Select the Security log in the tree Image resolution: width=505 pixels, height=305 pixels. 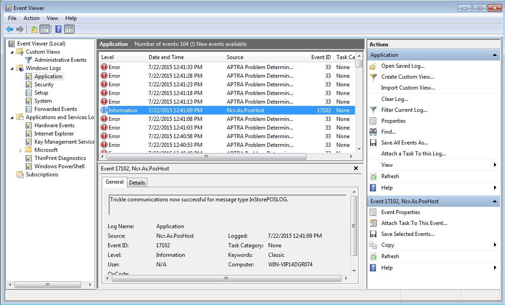click(44, 85)
